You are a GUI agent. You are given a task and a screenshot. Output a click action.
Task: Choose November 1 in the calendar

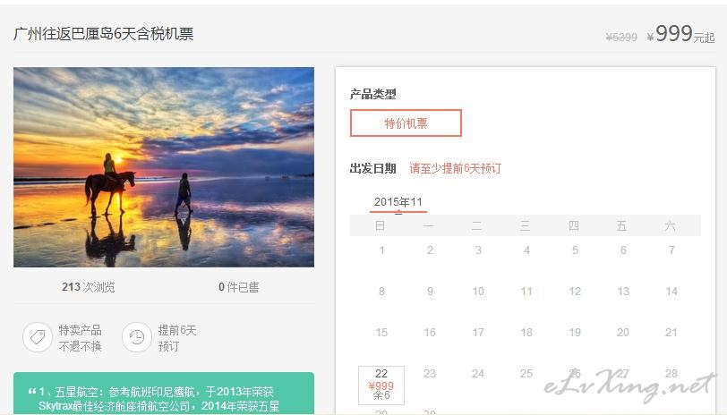[381, 250]
